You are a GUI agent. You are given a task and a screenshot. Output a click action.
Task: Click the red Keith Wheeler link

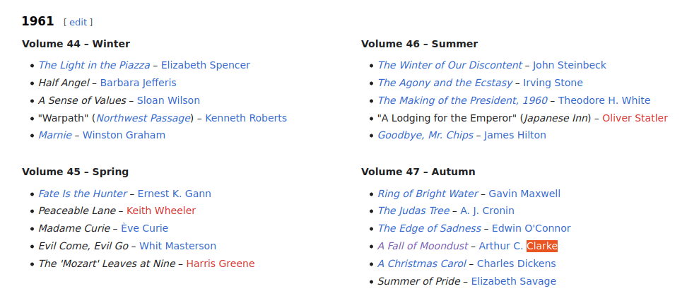click(x=161, y=211)
